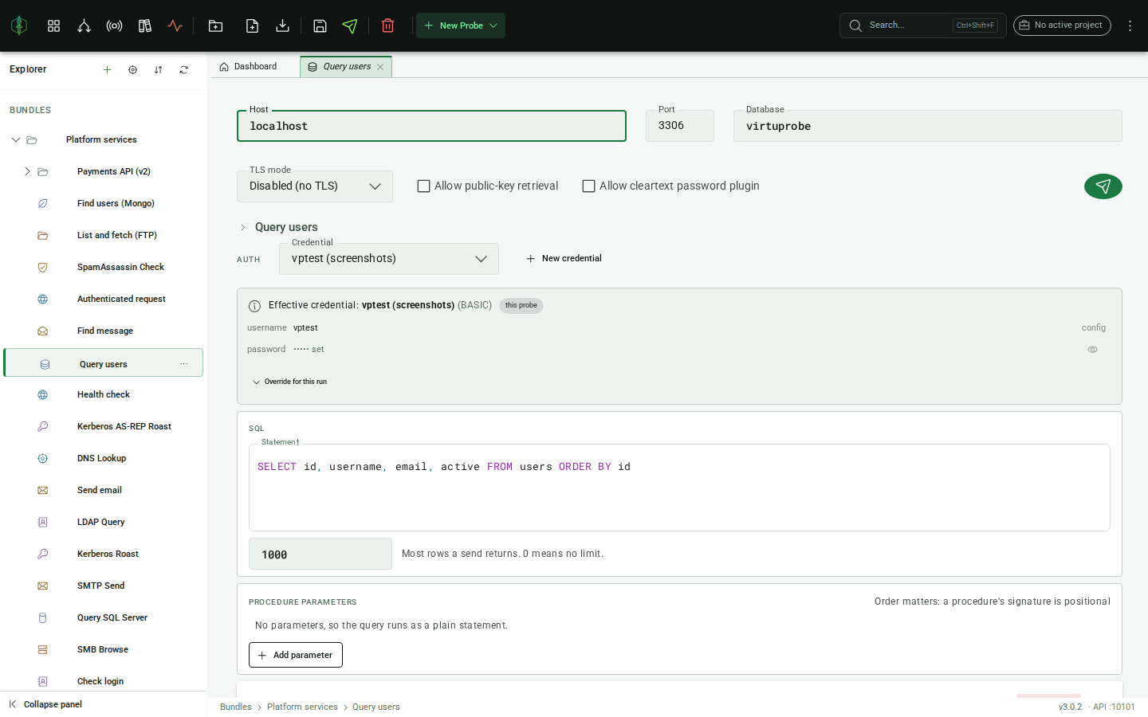
Task: Collapse the Platform services bundle
Action: [x=15, y=139]
